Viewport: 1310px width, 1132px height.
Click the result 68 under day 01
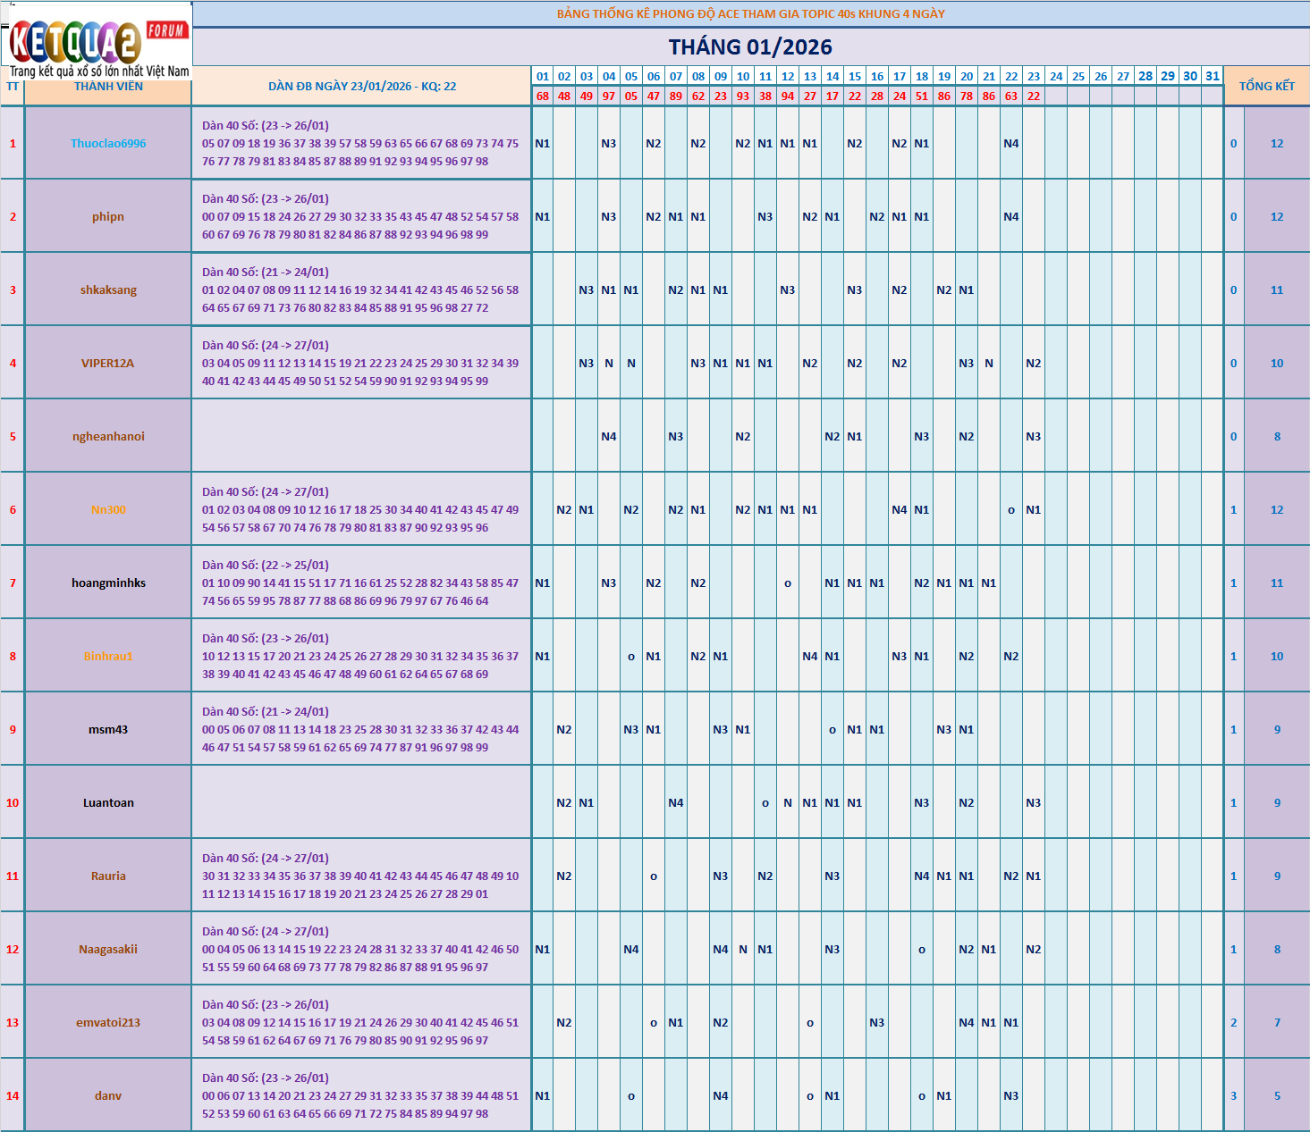point(543,96)
